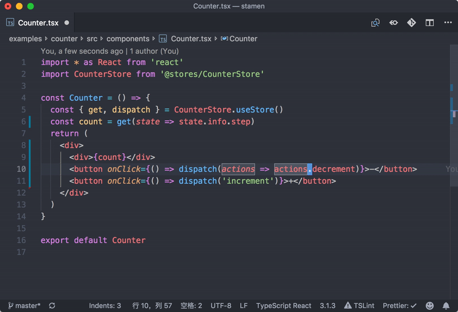Open the TSLint warning status

coord(359,305)
